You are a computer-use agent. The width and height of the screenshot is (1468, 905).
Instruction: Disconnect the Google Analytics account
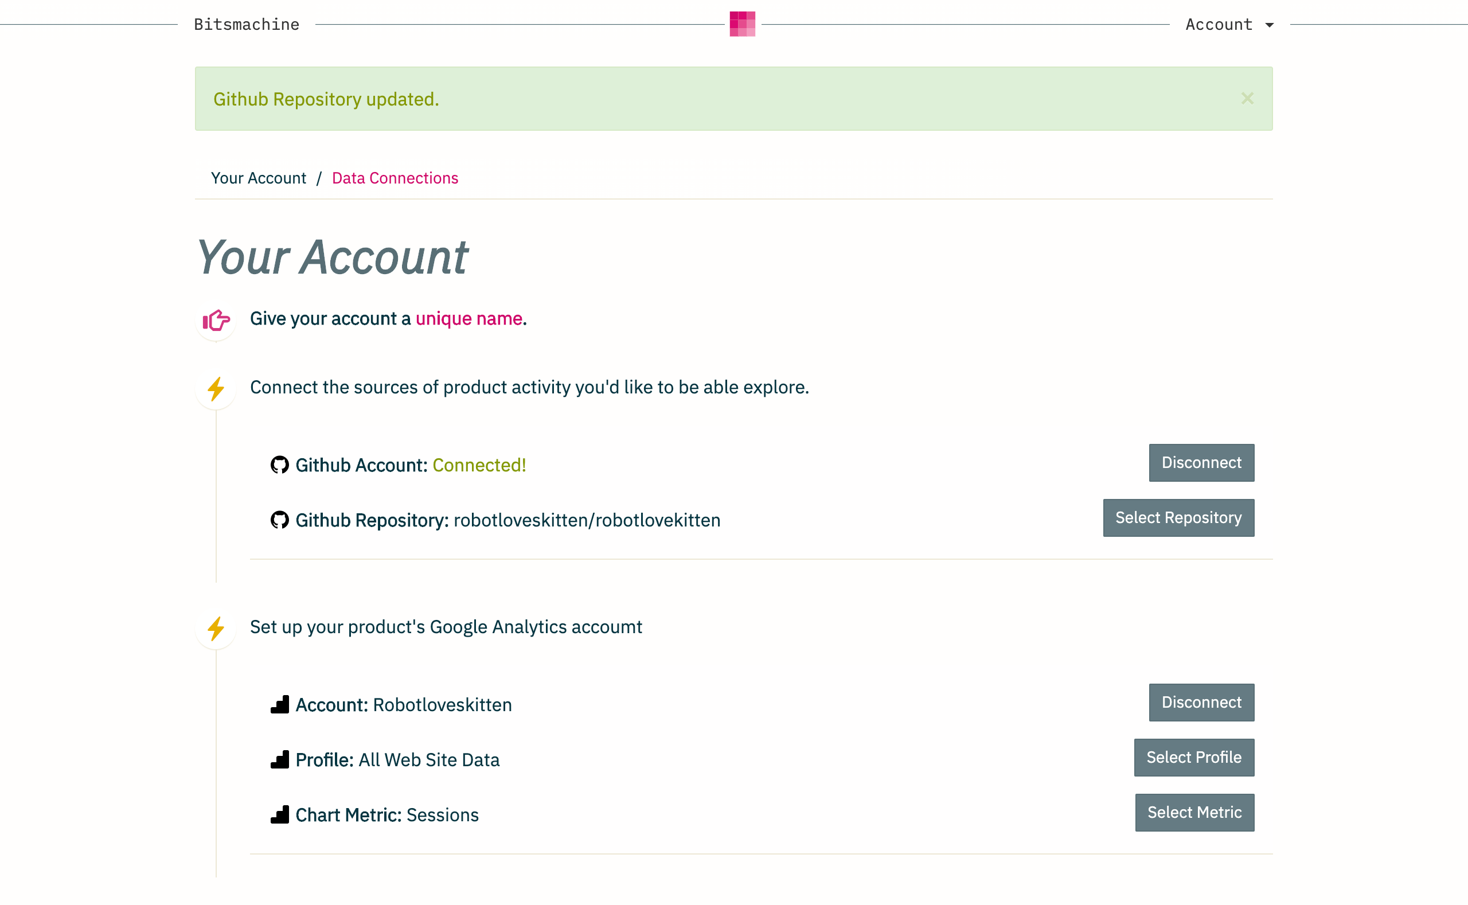(x=1201, y=702)
